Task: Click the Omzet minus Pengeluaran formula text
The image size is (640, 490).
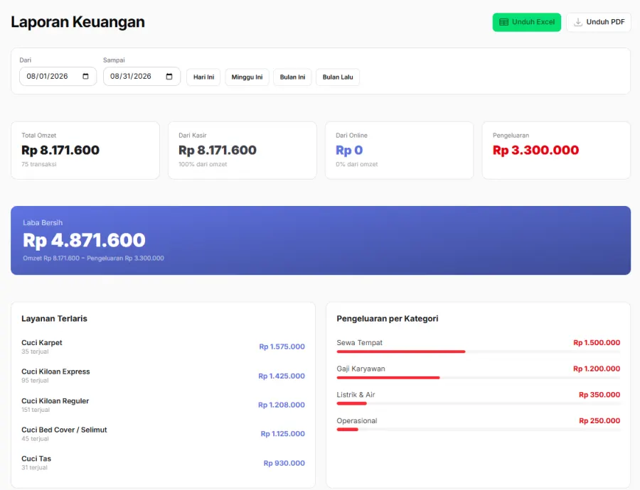Action: 93,258
